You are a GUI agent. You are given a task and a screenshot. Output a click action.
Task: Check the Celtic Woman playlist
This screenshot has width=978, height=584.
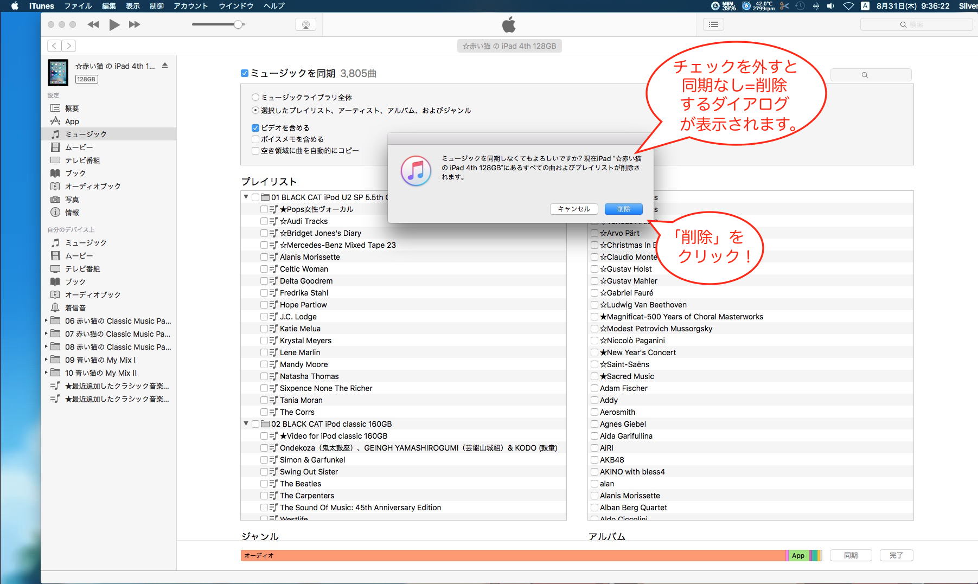[264, 269]
